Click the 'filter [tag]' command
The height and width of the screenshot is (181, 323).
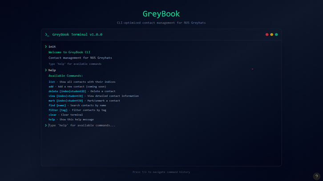tap(58, 110)
